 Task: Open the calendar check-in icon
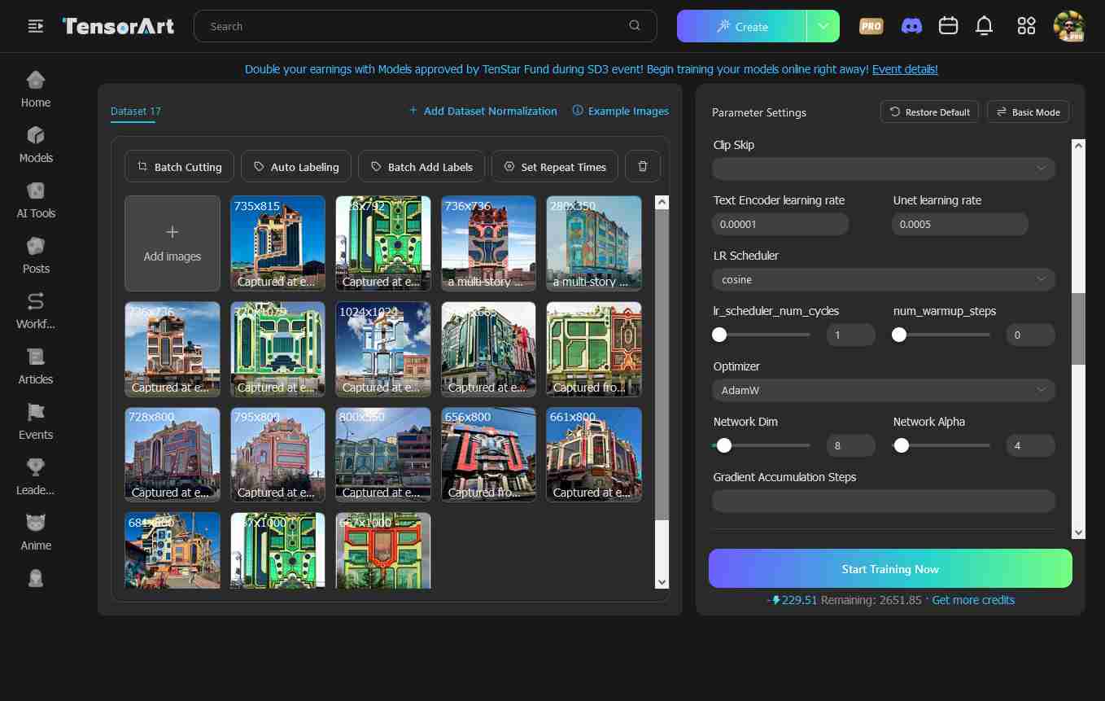(x=948, y=26)
